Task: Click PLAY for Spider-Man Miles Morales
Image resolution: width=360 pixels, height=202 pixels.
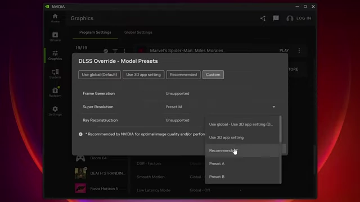Action: point(284,50)
